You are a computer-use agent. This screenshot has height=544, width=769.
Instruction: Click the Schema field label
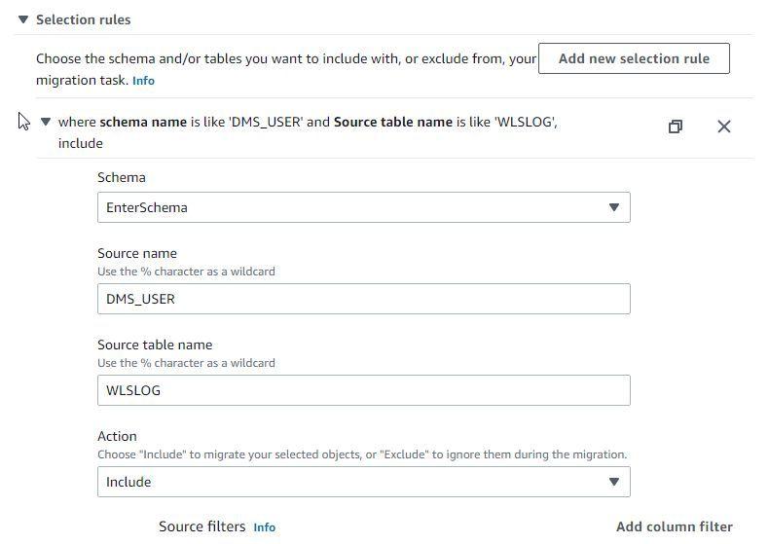point(122,177)
